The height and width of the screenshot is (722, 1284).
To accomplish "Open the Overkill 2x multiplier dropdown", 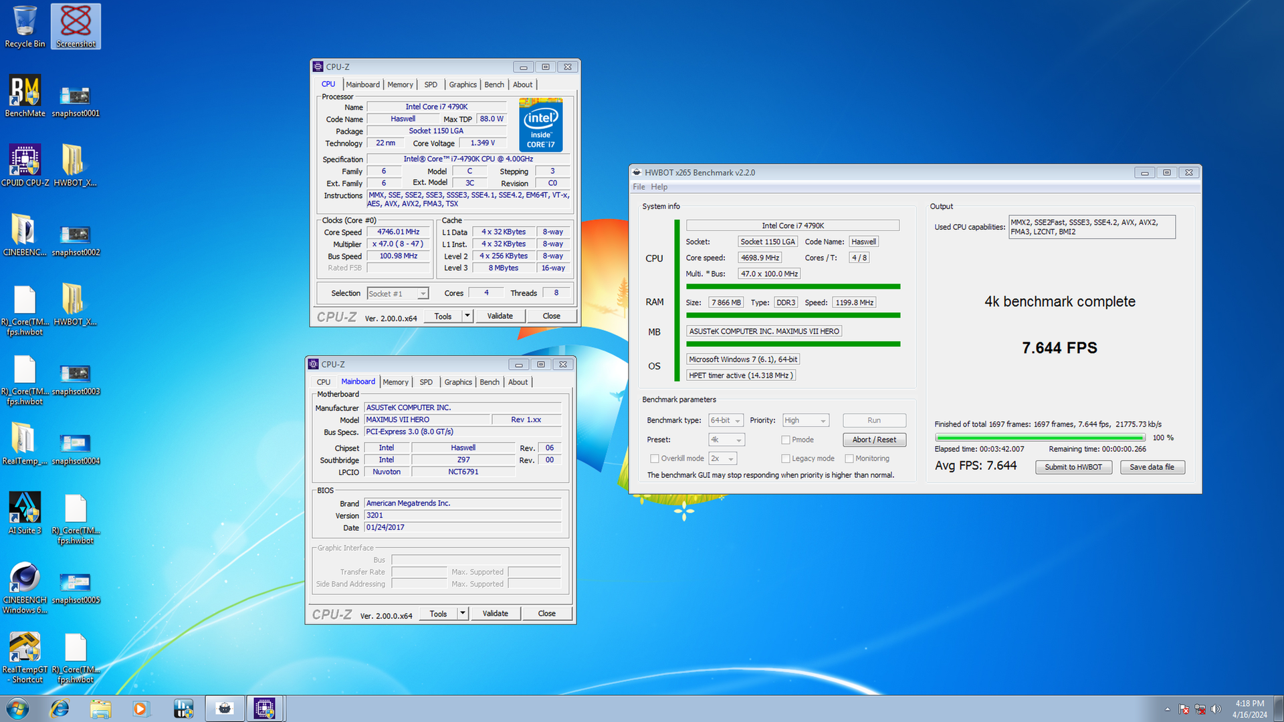I will [723, 459].
